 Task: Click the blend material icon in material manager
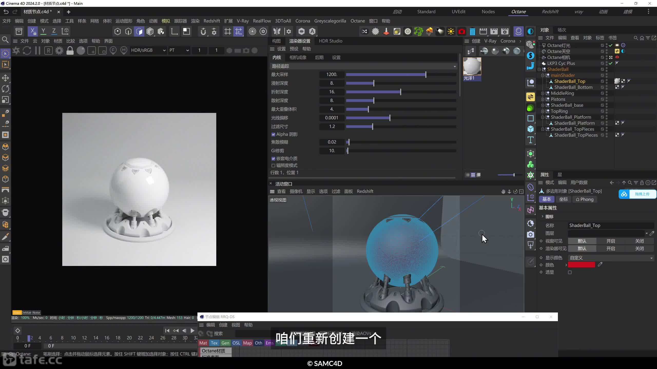click(484, 51)
